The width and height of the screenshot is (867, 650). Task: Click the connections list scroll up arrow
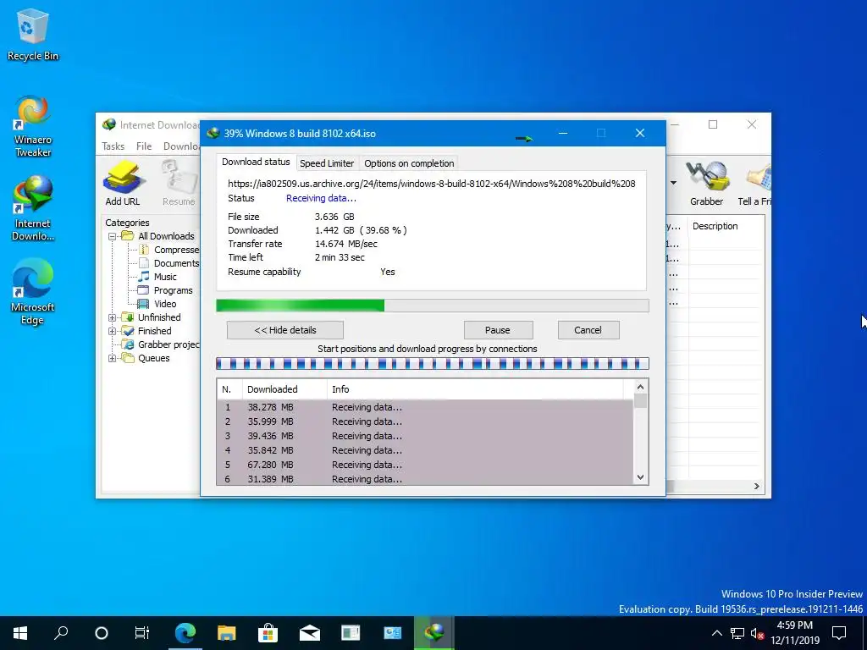640,388
